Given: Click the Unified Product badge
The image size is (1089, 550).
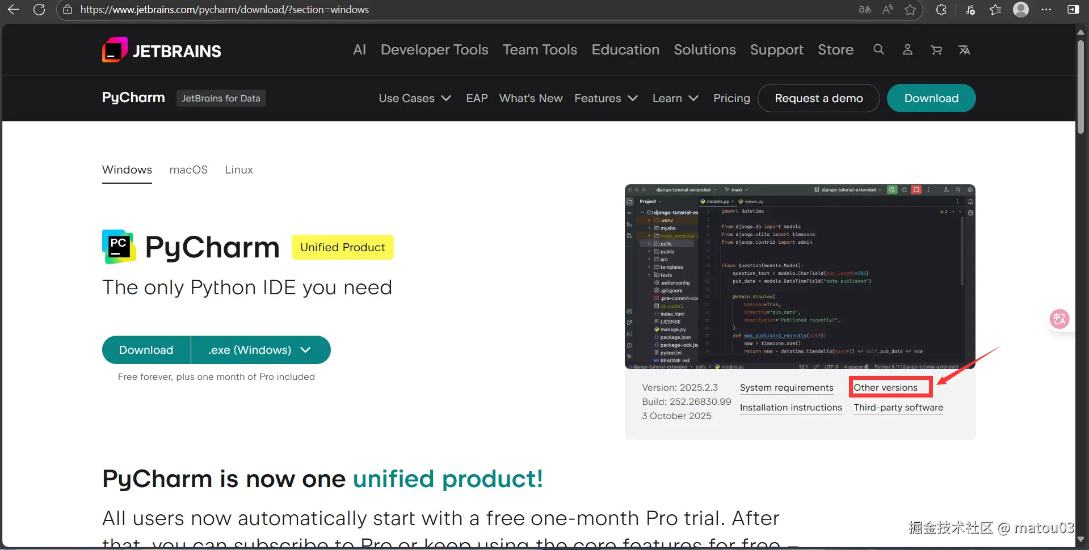Looking at the screenshot, I should 343,247.
